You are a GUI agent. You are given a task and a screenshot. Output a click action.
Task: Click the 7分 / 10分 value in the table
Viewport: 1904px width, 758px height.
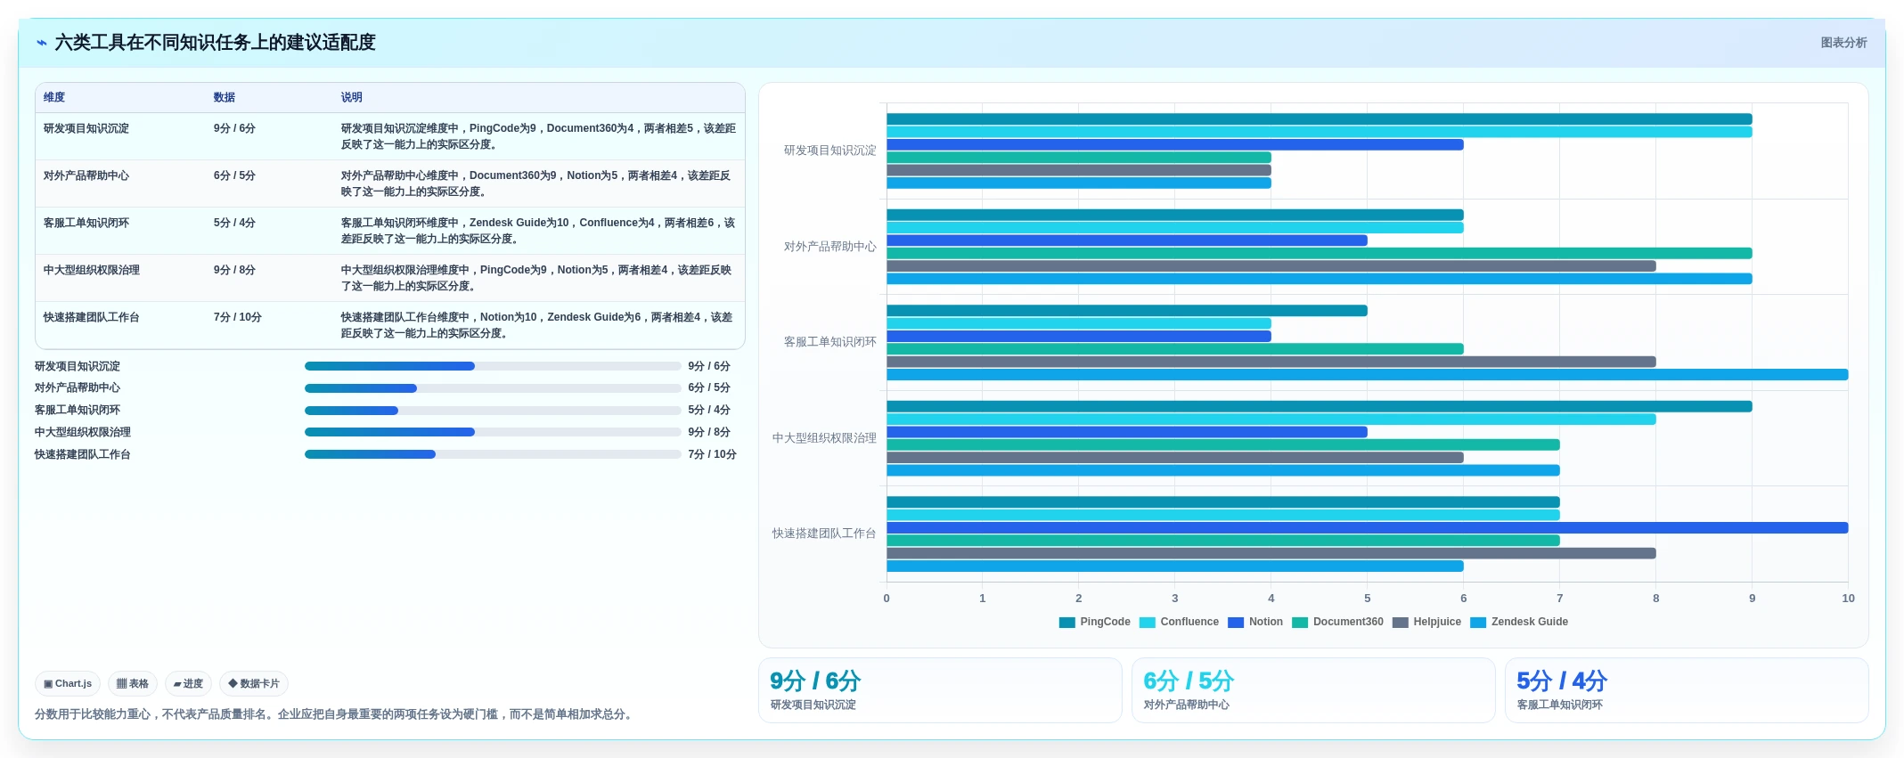click(238, 318)
